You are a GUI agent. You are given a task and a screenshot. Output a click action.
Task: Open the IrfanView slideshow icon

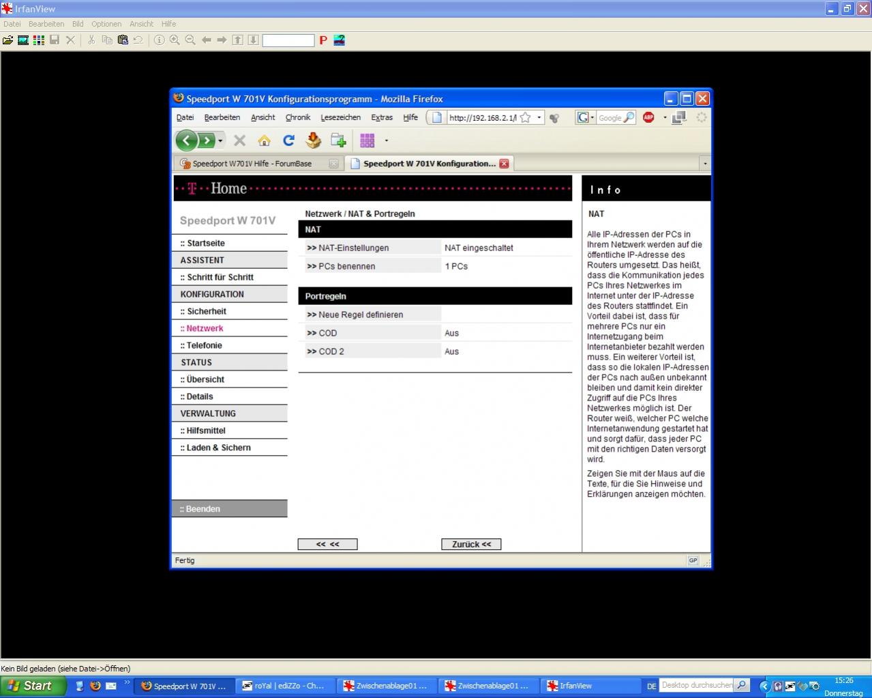coord(23,40)
